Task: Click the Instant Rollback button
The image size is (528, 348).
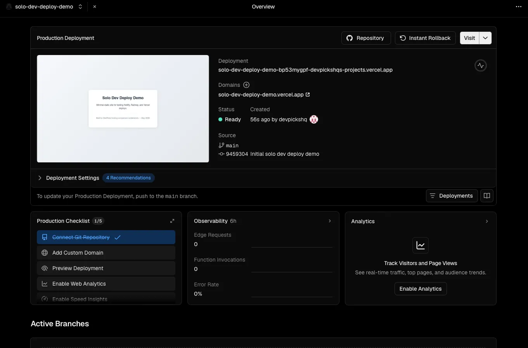Action: point(425,38)
